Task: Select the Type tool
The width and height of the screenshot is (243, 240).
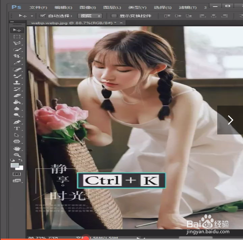Action: 17,129
